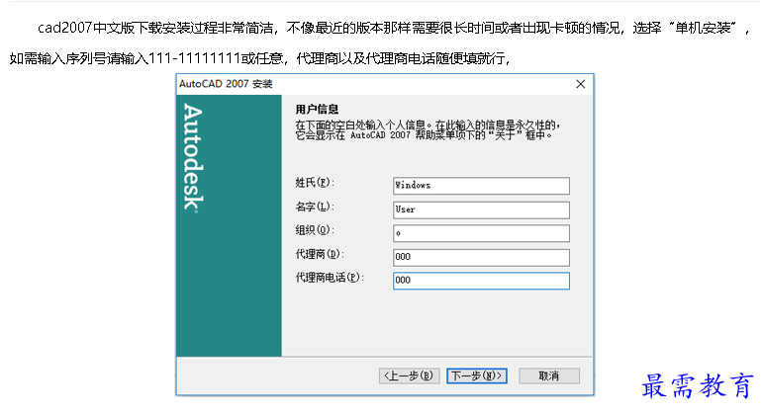
Task: Click the 代理商(D) label
Action: 320,254
